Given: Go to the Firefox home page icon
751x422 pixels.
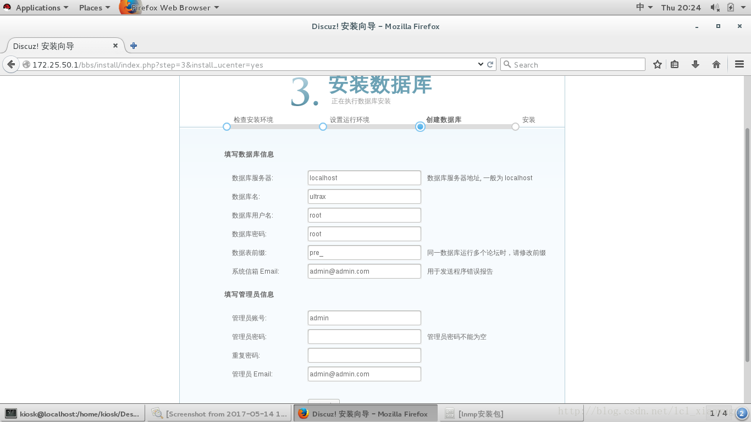Looking at the screenshot, I should coord(716,64).
